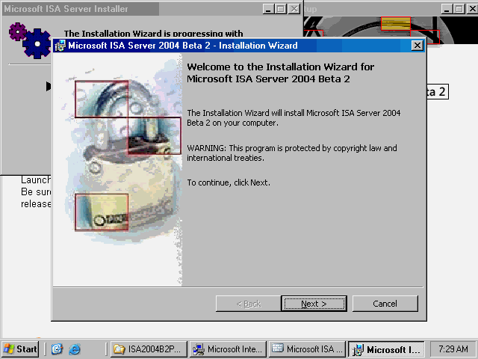Viewport: 478px width, 359px height.
Task: Minimize the Microsoft ISA Server Installer window
Action: [x=268, y=9]
